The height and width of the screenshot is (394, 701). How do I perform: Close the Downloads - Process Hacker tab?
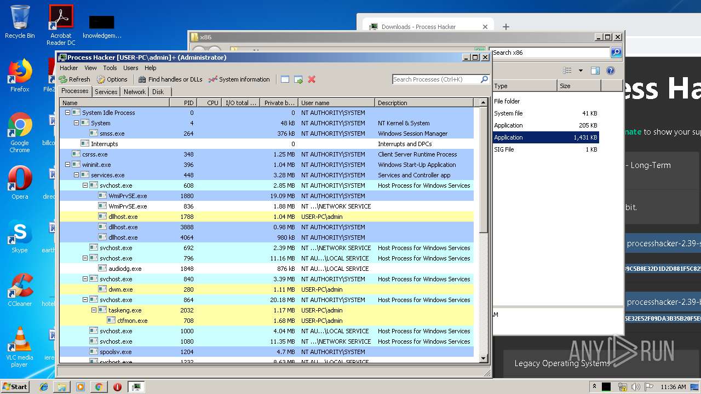coord(485,26)
